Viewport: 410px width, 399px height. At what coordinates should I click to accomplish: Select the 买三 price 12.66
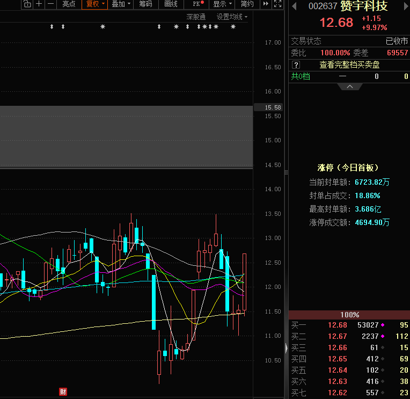tap(338, 347)
